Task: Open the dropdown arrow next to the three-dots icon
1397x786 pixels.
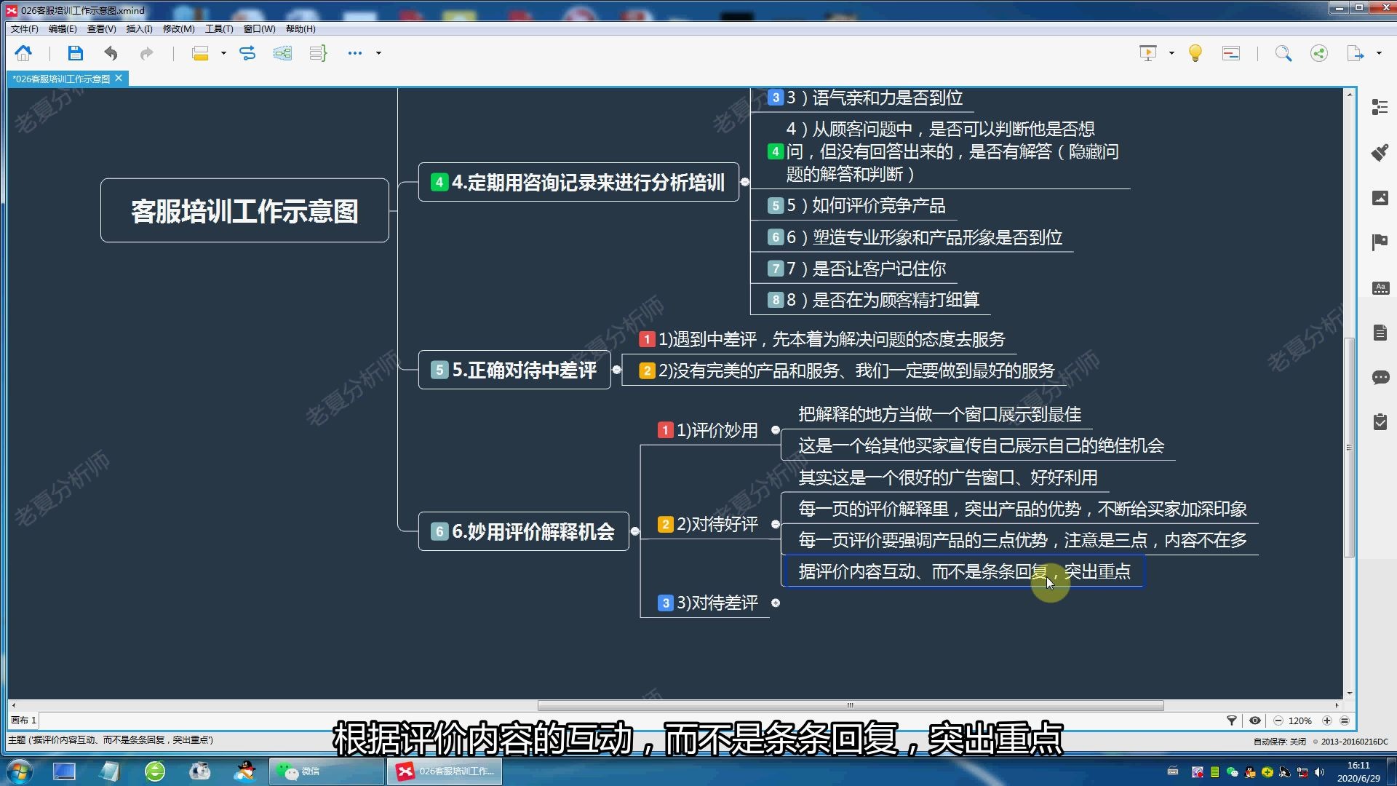Action: [378, 53]
